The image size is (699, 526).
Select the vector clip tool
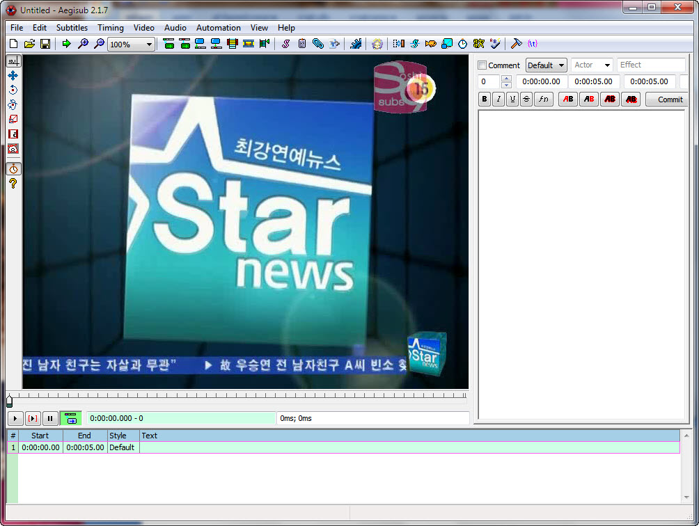tap(13, 149)
